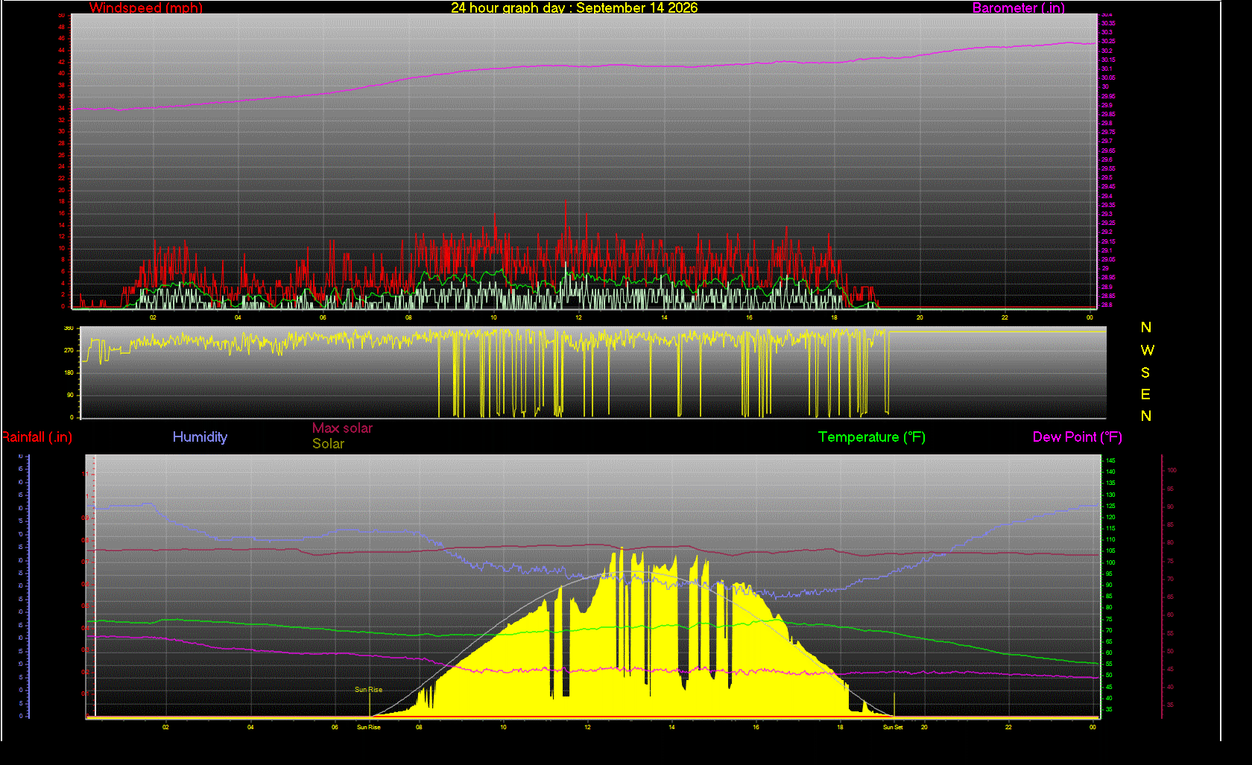Click hour "02" on the wind graph axis
Screen dimensions: 1252x765
coord(153,317)
